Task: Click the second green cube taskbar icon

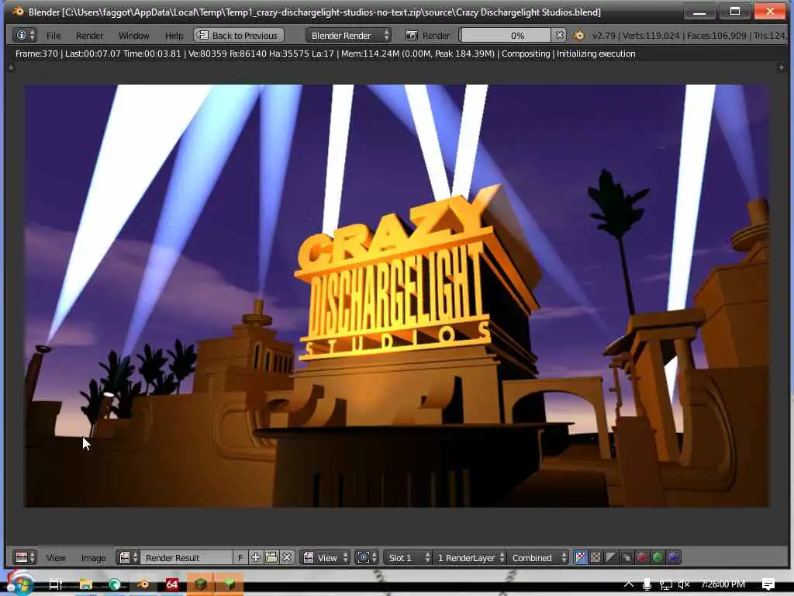Action: coord(230,584)
